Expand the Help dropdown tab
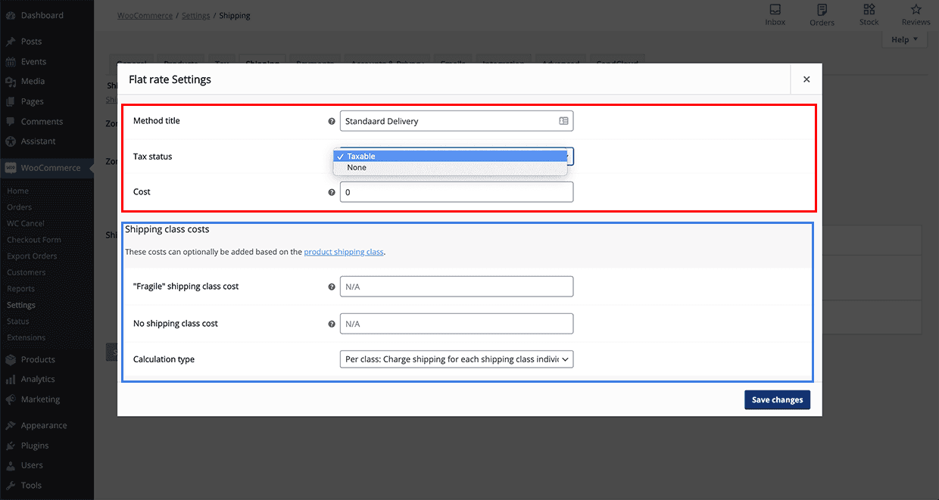939x500 pixels. click(904, 39)
